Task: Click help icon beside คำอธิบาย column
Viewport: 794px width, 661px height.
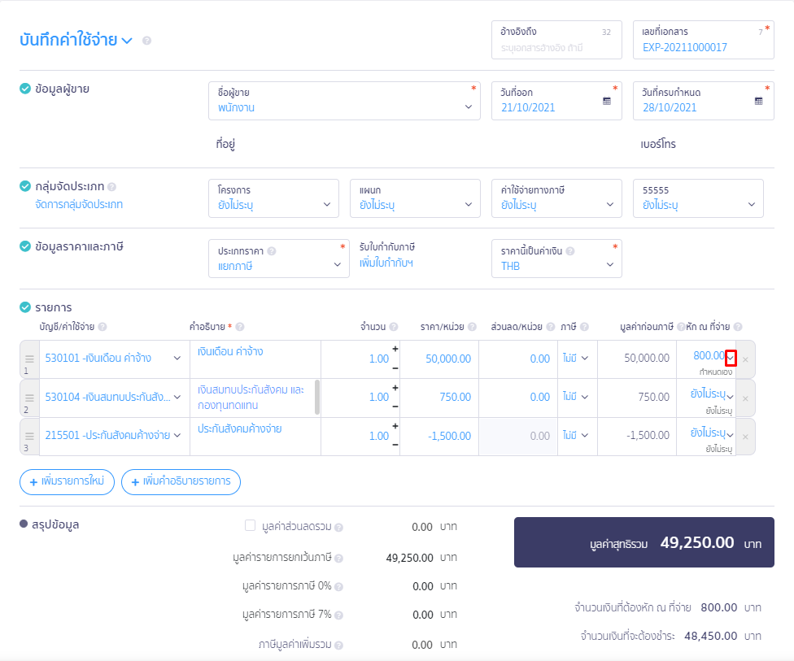Action: tap(240, 327)
